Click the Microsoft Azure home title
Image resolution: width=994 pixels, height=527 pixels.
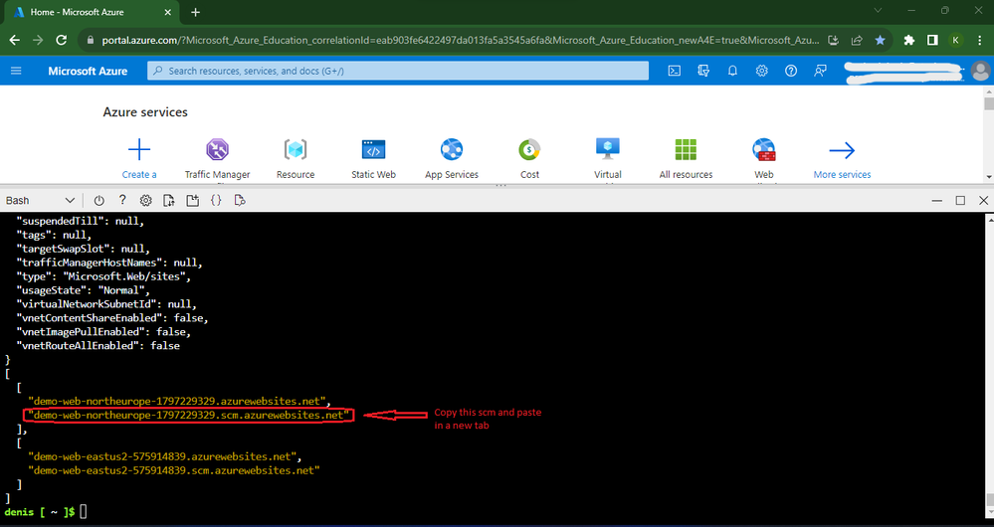pyautogui.click(x=88, y=71)
